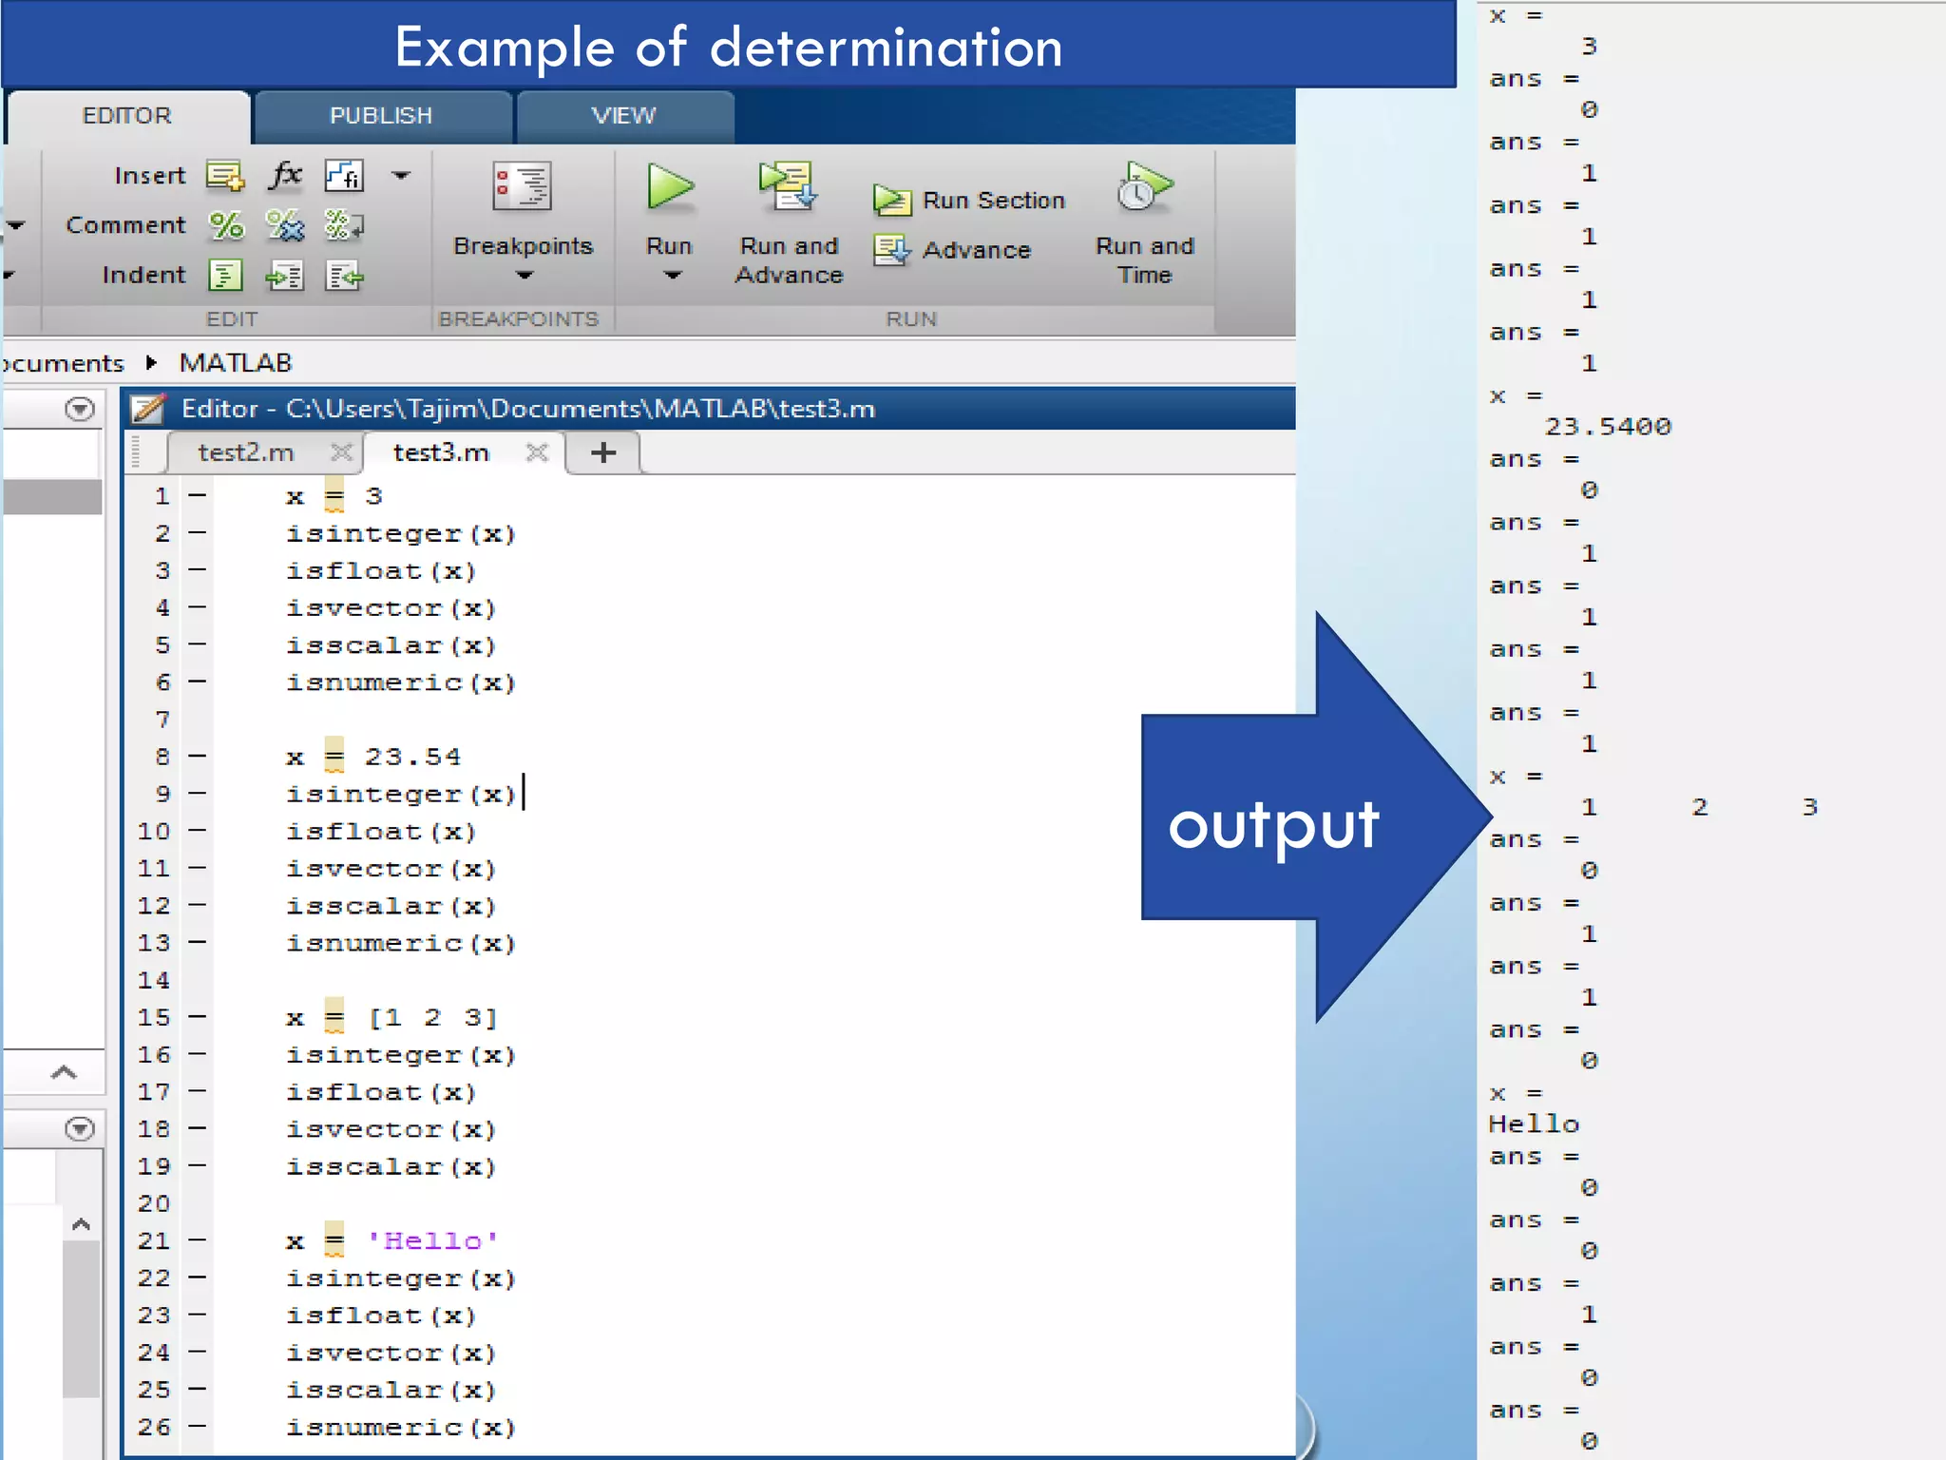Click the Indent label in EDIT group
Viewport: 1946px width, 1460px height.
coord(144,276)
